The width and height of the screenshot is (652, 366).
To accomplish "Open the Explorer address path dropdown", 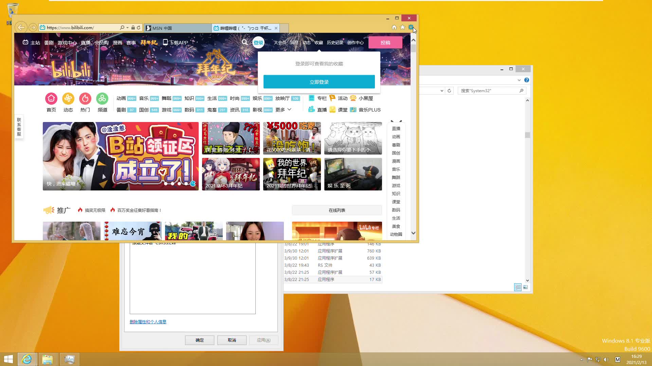I will 441,91.
